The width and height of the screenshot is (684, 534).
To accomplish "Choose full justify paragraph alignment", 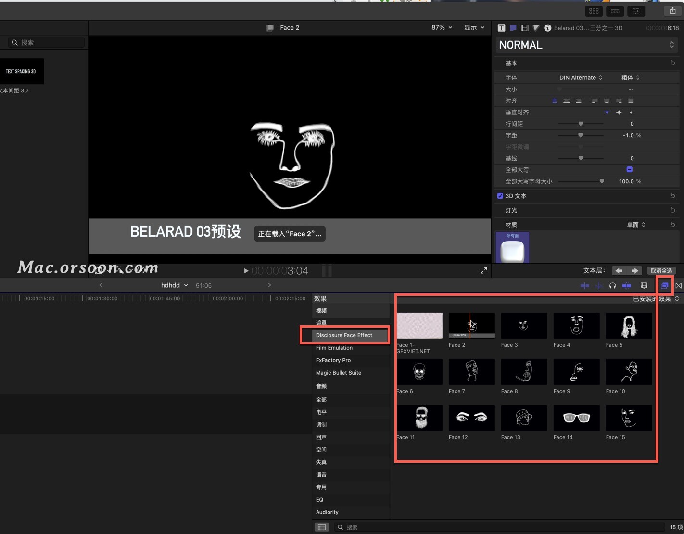I will [x=631, y=101].
